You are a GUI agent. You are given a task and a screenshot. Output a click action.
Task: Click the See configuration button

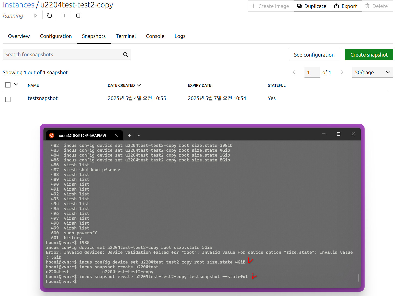click(x=314, y=55)
